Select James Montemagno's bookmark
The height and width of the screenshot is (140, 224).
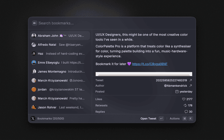point(60,71)
